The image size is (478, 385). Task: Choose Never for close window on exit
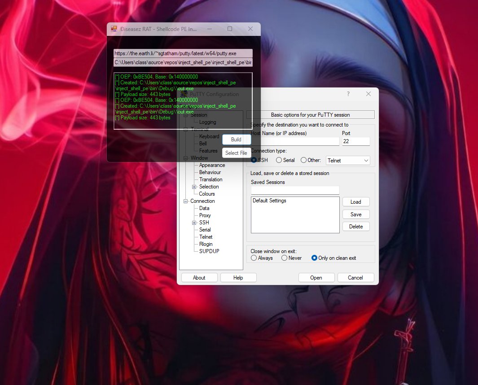point(284,258)
